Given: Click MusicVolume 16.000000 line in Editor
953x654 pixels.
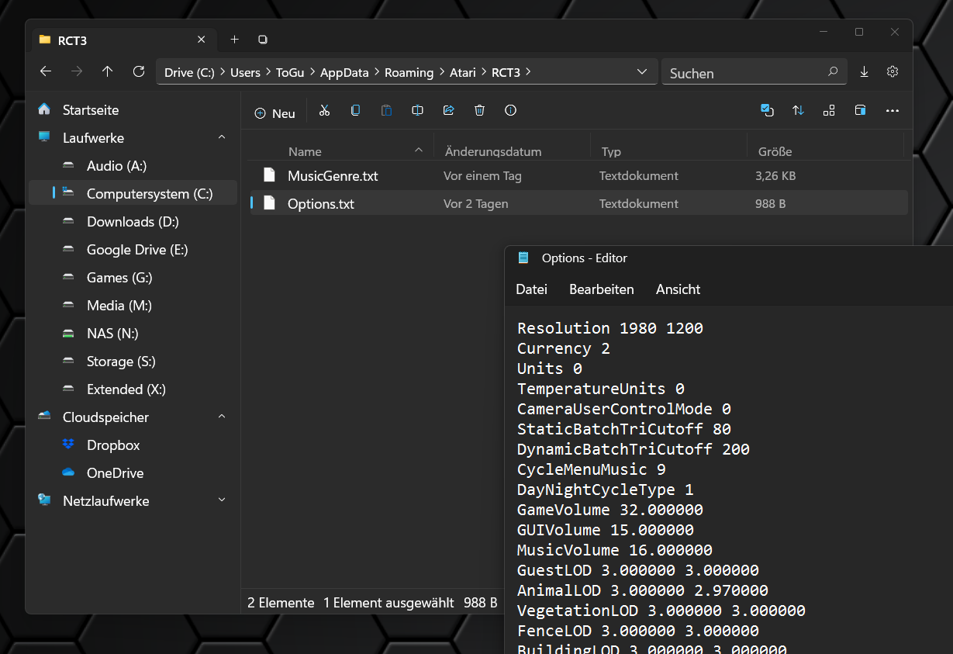Looking at the screenshot, I should (615, 550).
